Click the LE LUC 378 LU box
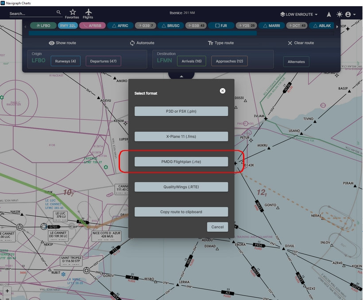 coord(61,216)
